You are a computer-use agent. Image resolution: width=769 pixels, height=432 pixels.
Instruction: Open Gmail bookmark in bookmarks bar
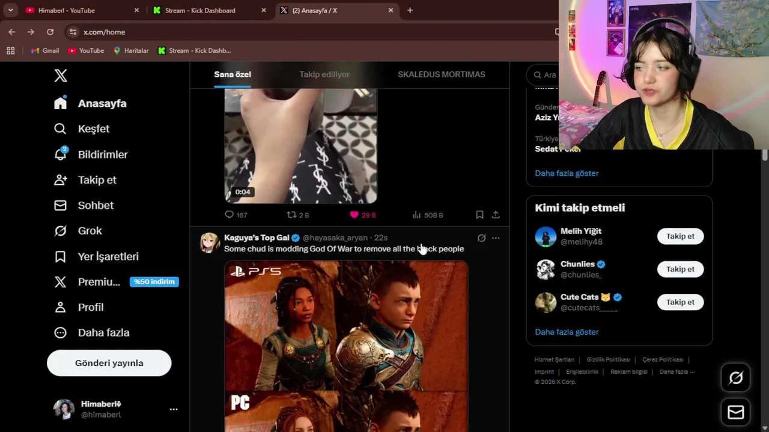45,51
